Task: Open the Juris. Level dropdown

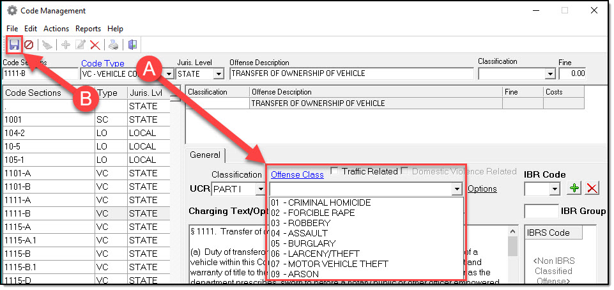Action: (219, 74)
